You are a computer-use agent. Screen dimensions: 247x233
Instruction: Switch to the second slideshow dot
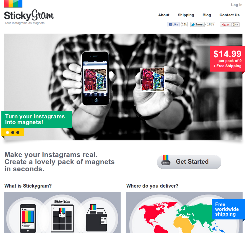click(x=13, y=133)
